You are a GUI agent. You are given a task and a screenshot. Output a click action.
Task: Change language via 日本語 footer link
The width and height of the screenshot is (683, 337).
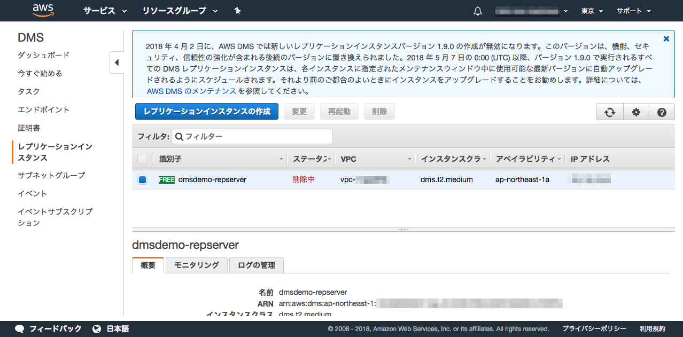[118, 328]
